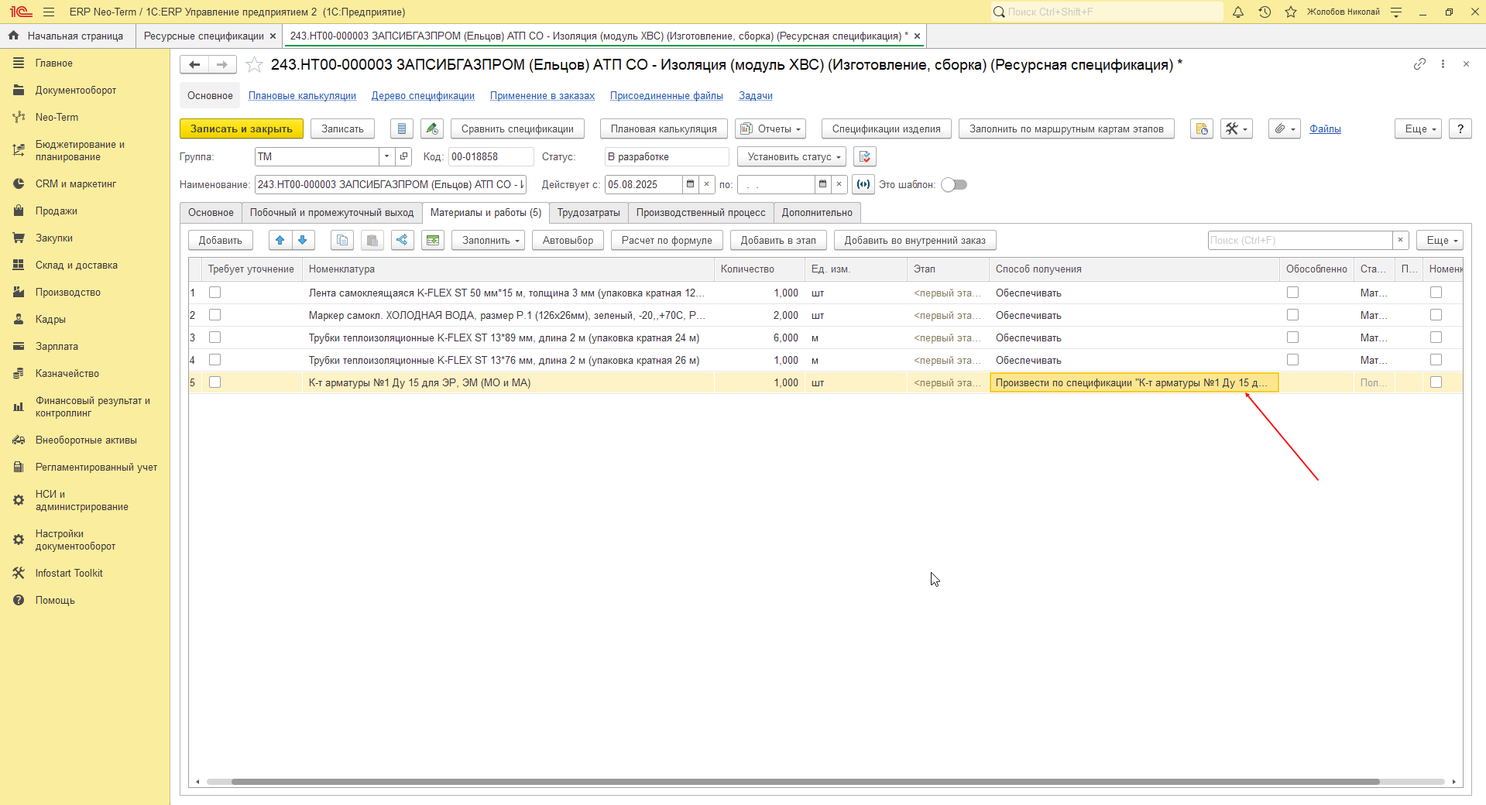This screenshot has height=805, width=1486.
Task: Click the 'Код' field 00-018858
Action: tap(491, 156)
